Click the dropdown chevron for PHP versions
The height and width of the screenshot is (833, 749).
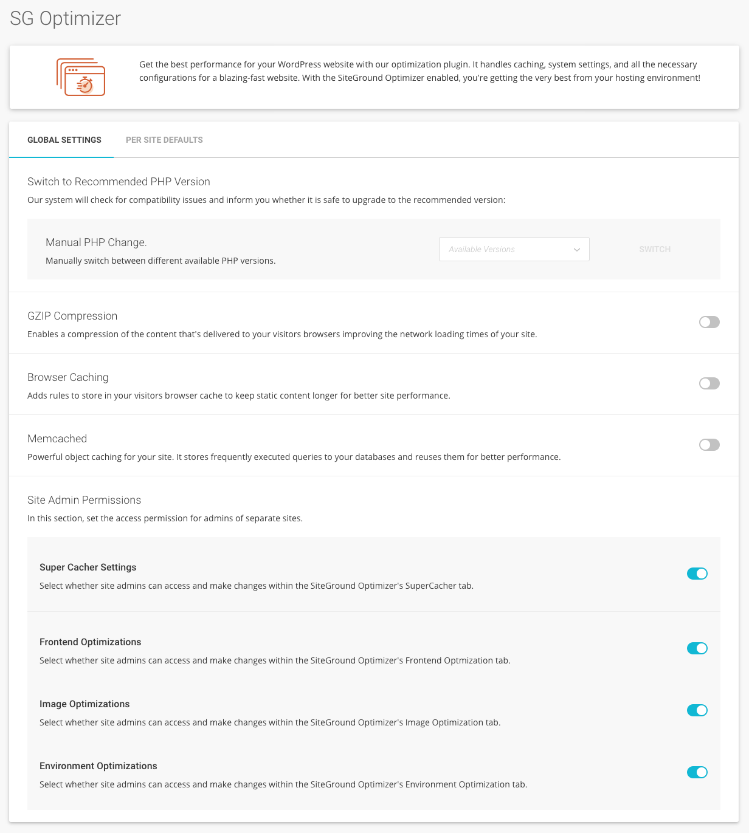tap(576, 250)
